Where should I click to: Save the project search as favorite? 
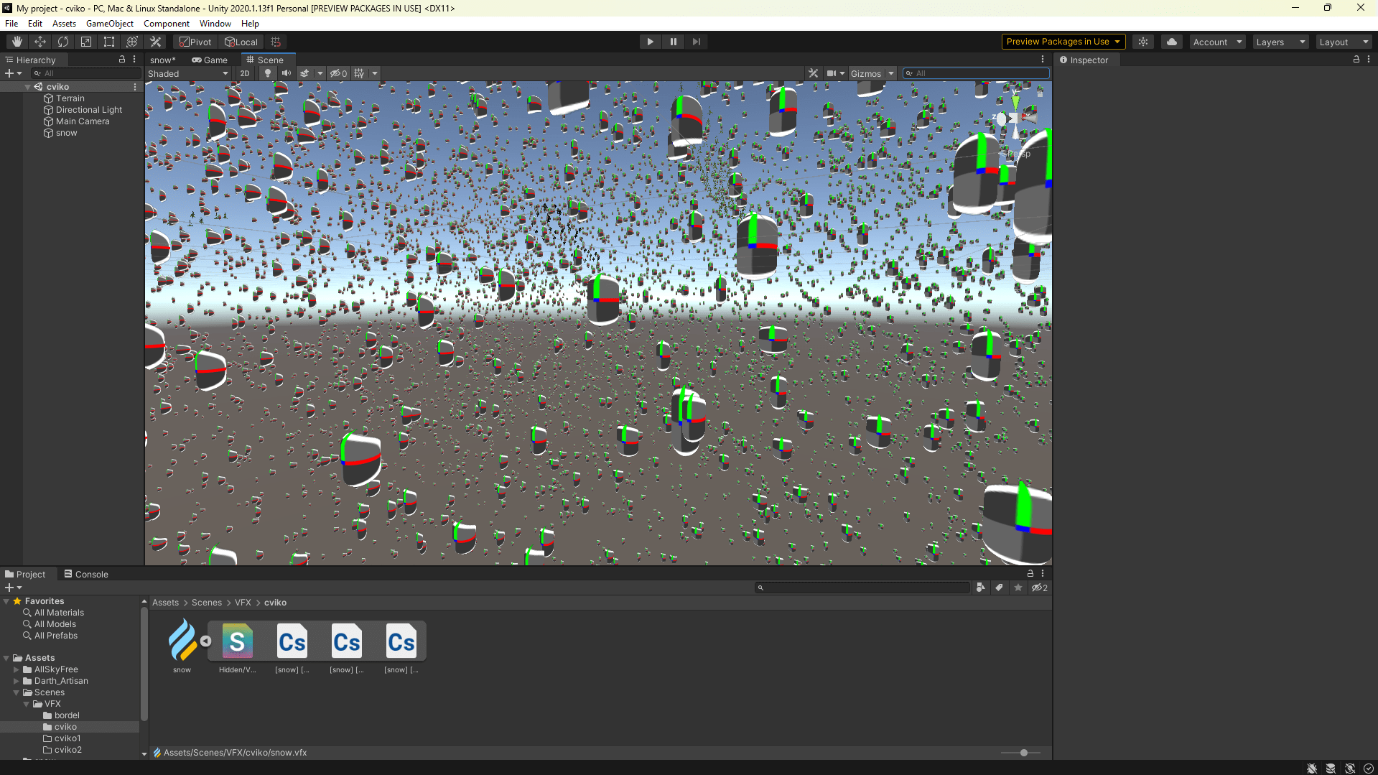(1018, 588)
